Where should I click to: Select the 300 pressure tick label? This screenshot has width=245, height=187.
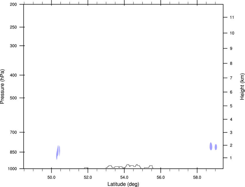13,46
